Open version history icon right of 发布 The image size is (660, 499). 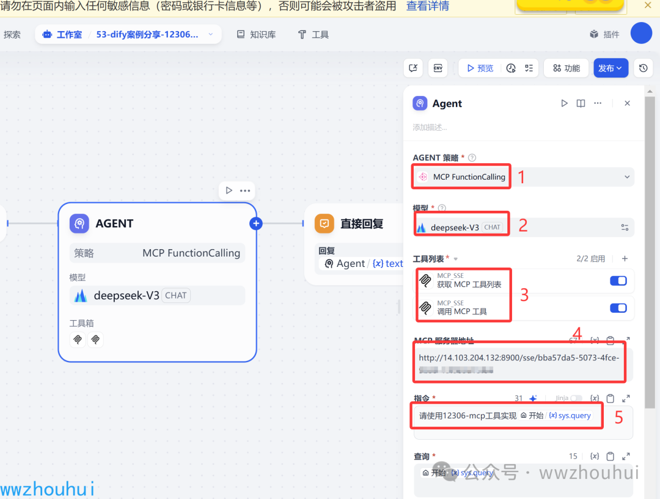(x=643, y=68)
